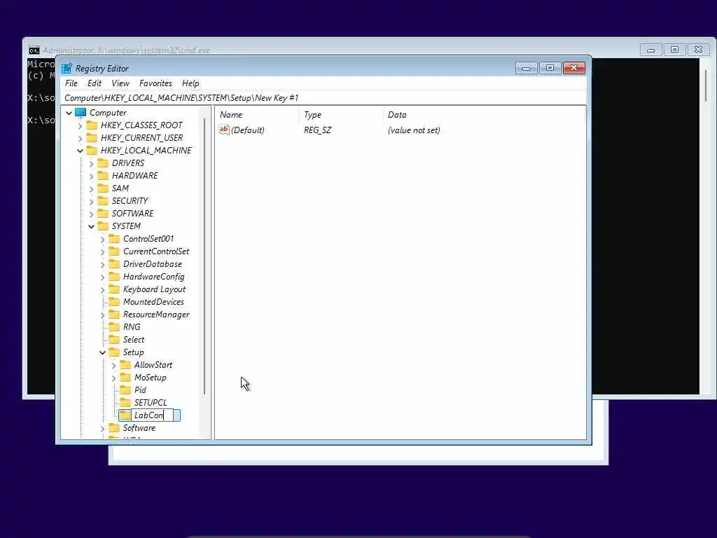The width and height of the screenshot is (717, 538).
Task: Click the REG_SZ type cell
Action: pyautogui.click(x=317, y=130)
